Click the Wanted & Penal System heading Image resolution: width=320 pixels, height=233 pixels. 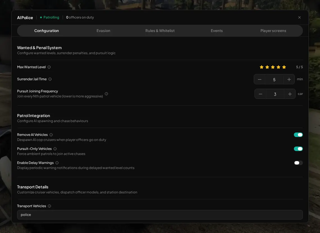(x=39, y=48)
